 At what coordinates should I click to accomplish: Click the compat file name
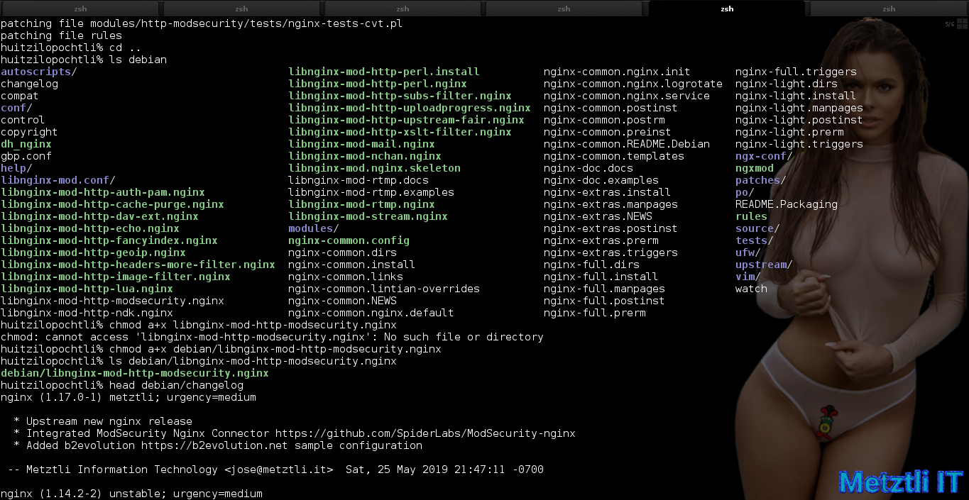pos(20,96)
